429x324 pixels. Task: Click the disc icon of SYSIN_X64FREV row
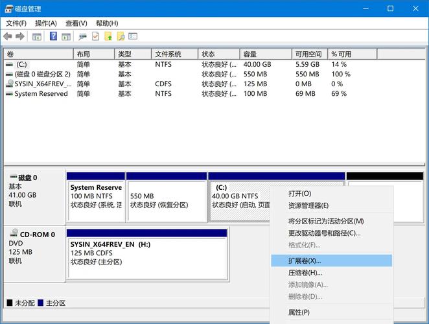(x=10, y=84)
